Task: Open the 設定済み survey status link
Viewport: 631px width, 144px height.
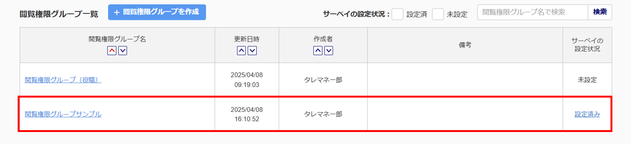Action: [587, 114]
